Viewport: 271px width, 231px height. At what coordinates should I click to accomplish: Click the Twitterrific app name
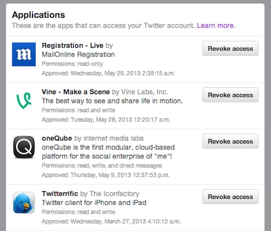[60, 193]
